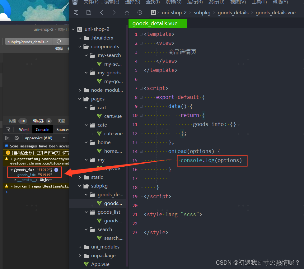Screen dimensions: 304x269
Task: Collapse the subpkg folder
Action: coord(80,186)
